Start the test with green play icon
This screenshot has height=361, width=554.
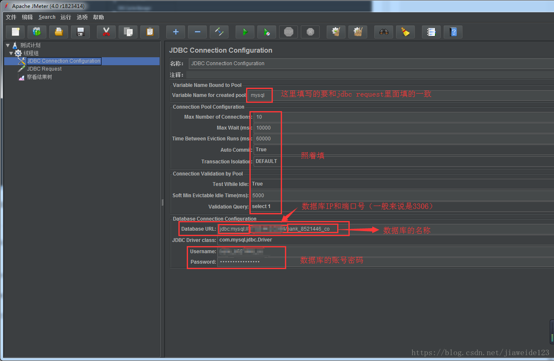coord(245,32)
